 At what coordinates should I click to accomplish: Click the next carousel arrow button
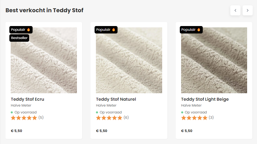click(248, 10)
